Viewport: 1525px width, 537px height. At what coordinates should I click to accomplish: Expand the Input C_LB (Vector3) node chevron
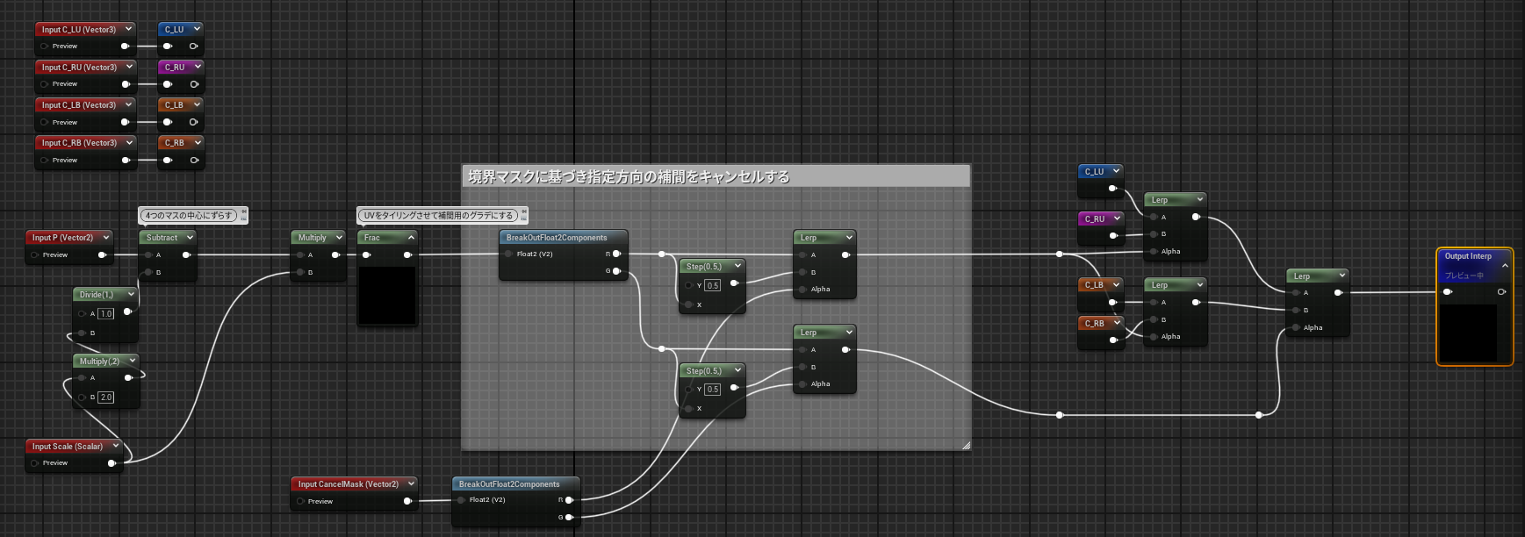point(128,104)
